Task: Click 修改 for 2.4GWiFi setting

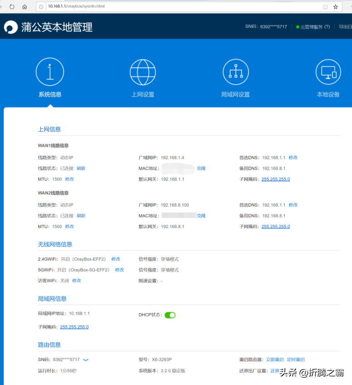Action: pos(116,259)
